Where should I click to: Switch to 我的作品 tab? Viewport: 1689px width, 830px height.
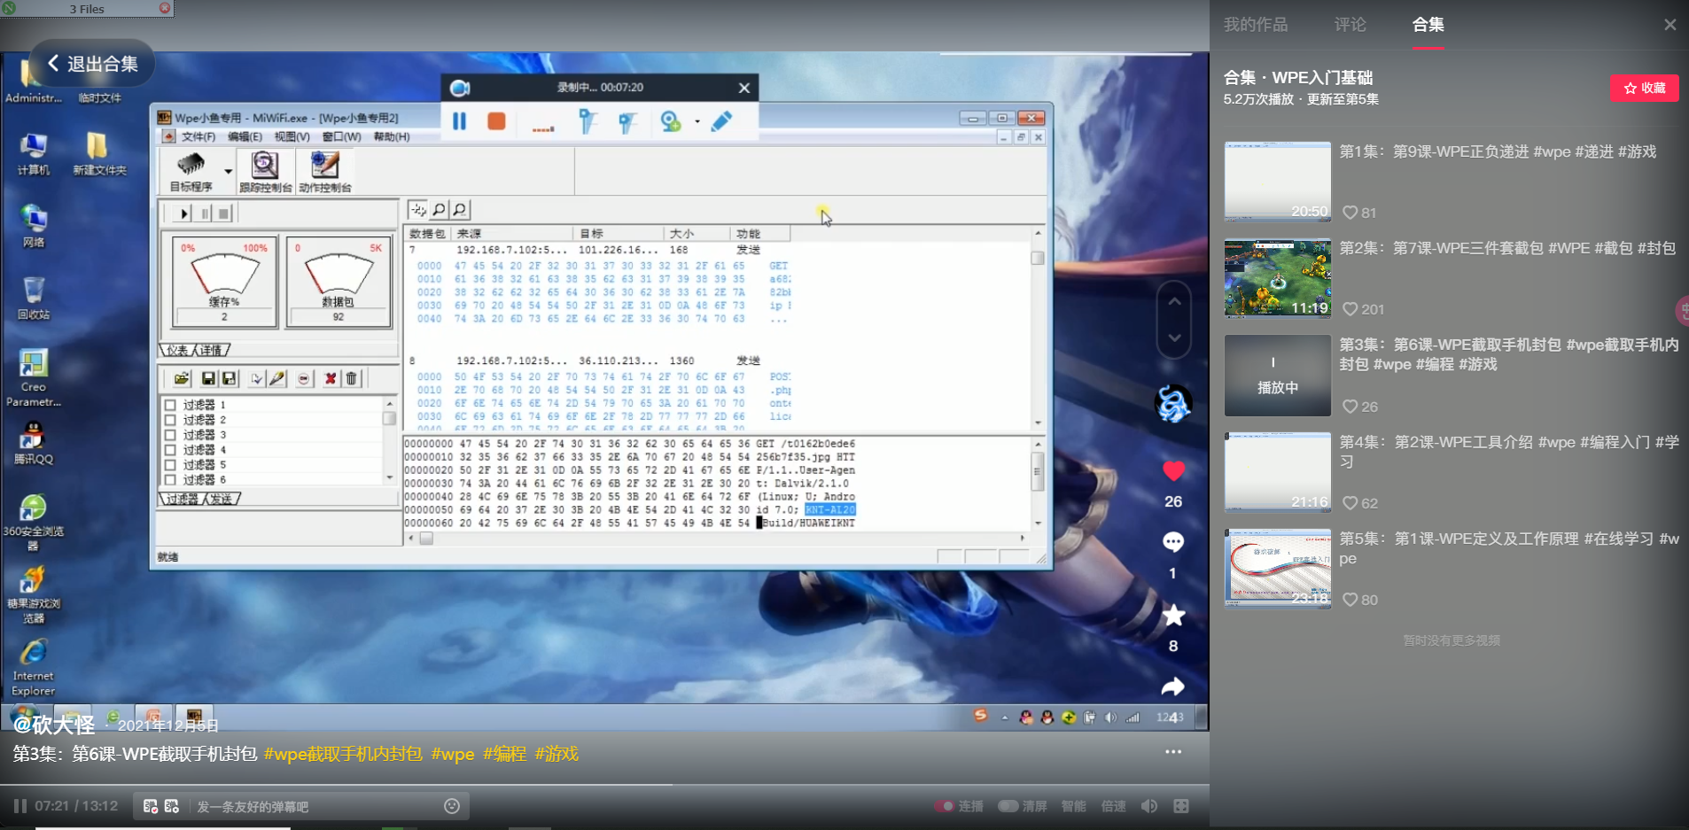click(1256, 25)
